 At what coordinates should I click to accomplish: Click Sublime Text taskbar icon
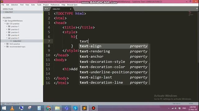pos(84,108)
